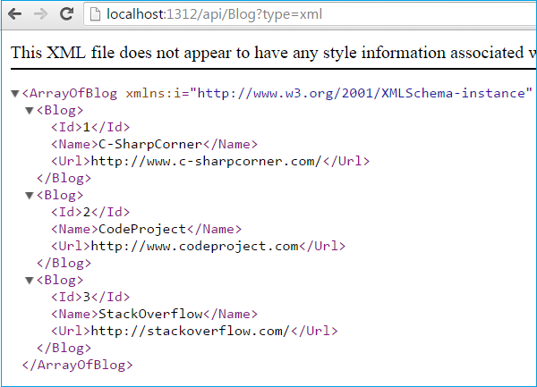Collapse the ArrayOfBlog root node
Screen dimensions: 537x387
pyautogui.click(x=14, y=93)
